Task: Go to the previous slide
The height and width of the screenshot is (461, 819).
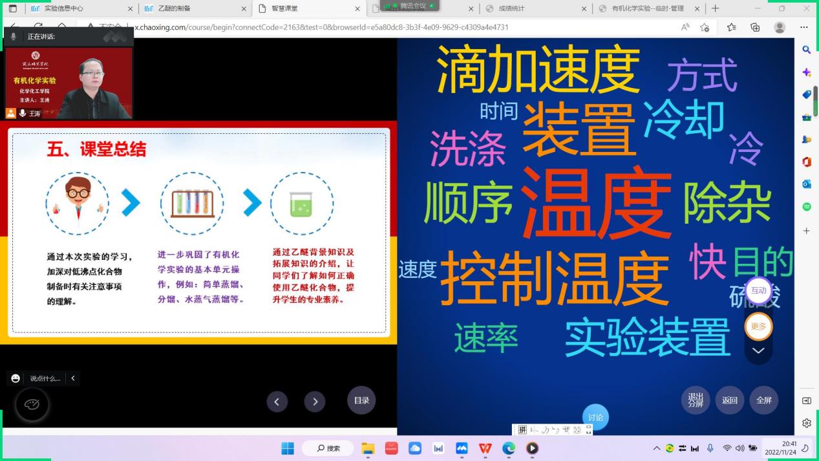Action: coord(277,402)
